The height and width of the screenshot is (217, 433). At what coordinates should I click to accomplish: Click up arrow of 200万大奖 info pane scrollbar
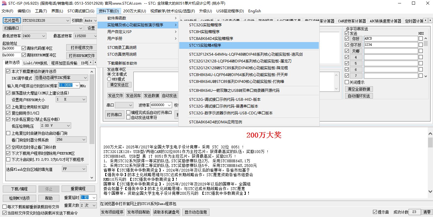[x=430, y=134]
